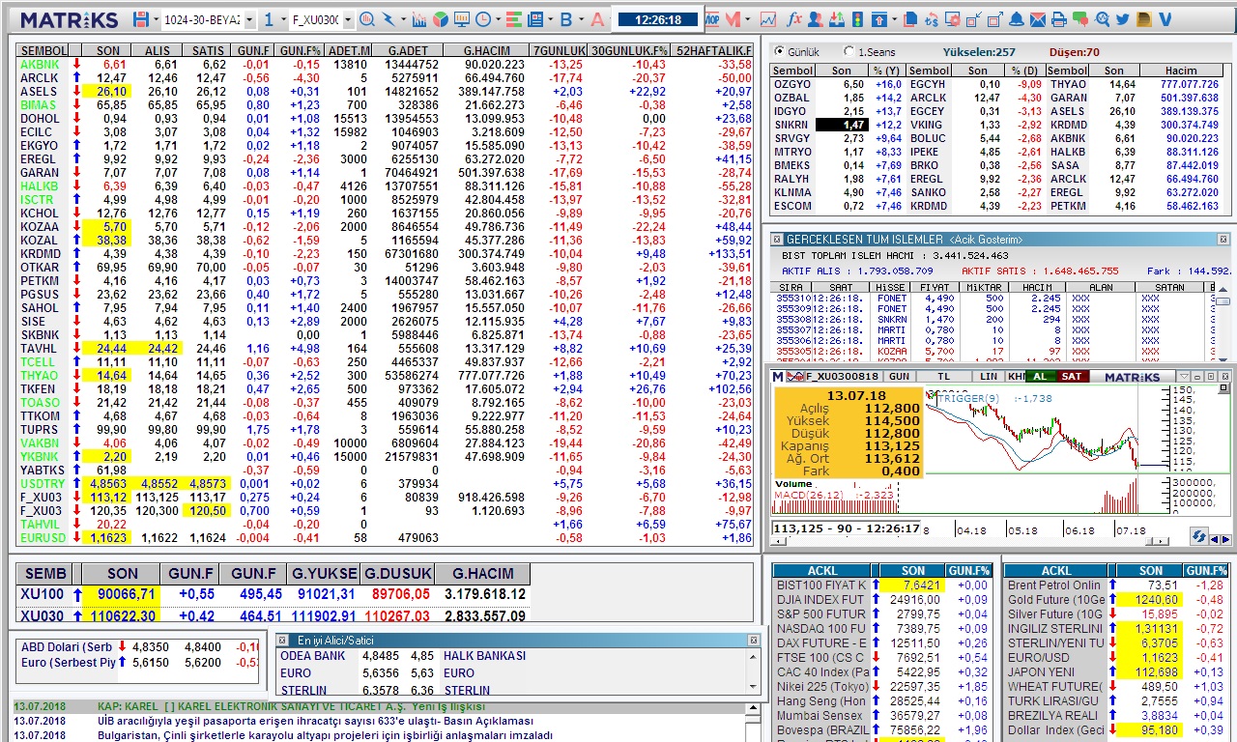This screenshot has width=1237, height=742.
Task: Click the fx formula icon
Action: point(794,19)
